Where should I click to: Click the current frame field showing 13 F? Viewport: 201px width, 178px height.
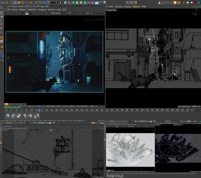[x=192, y=110]
